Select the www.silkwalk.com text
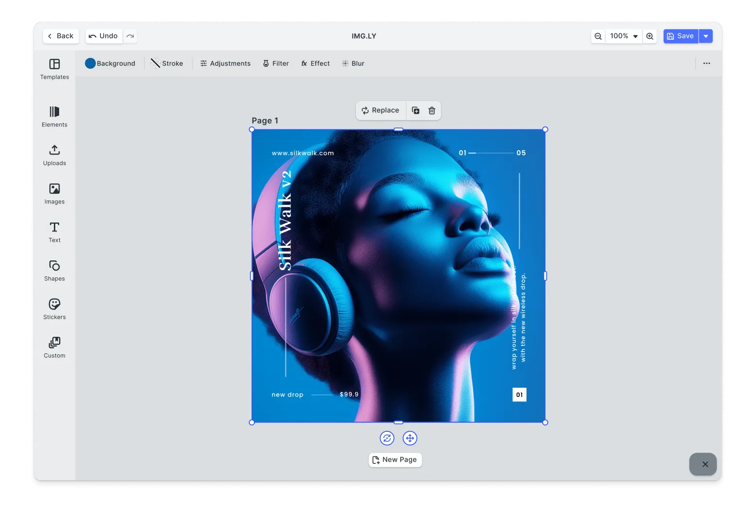 [x=303, y=153]
